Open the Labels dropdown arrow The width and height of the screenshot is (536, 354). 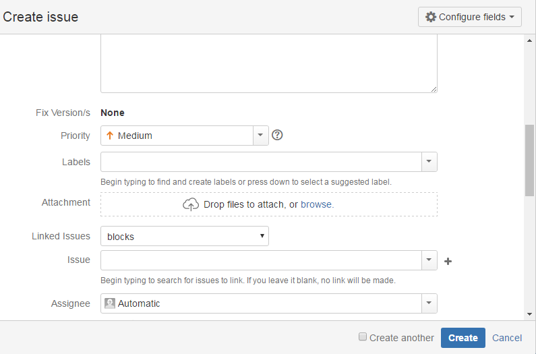click(429, 162)
